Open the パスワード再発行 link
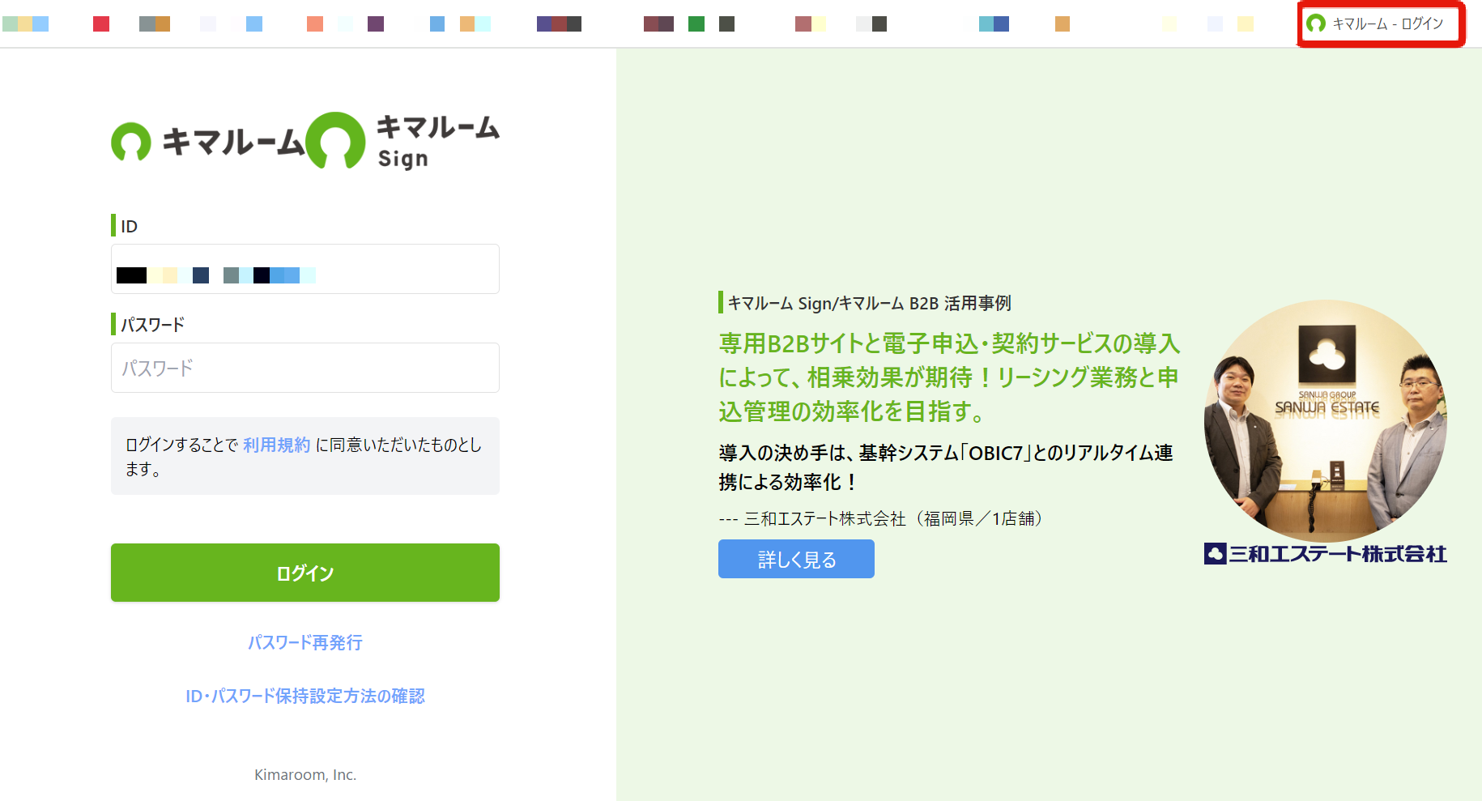The image size is (1482, 801). 305,642
